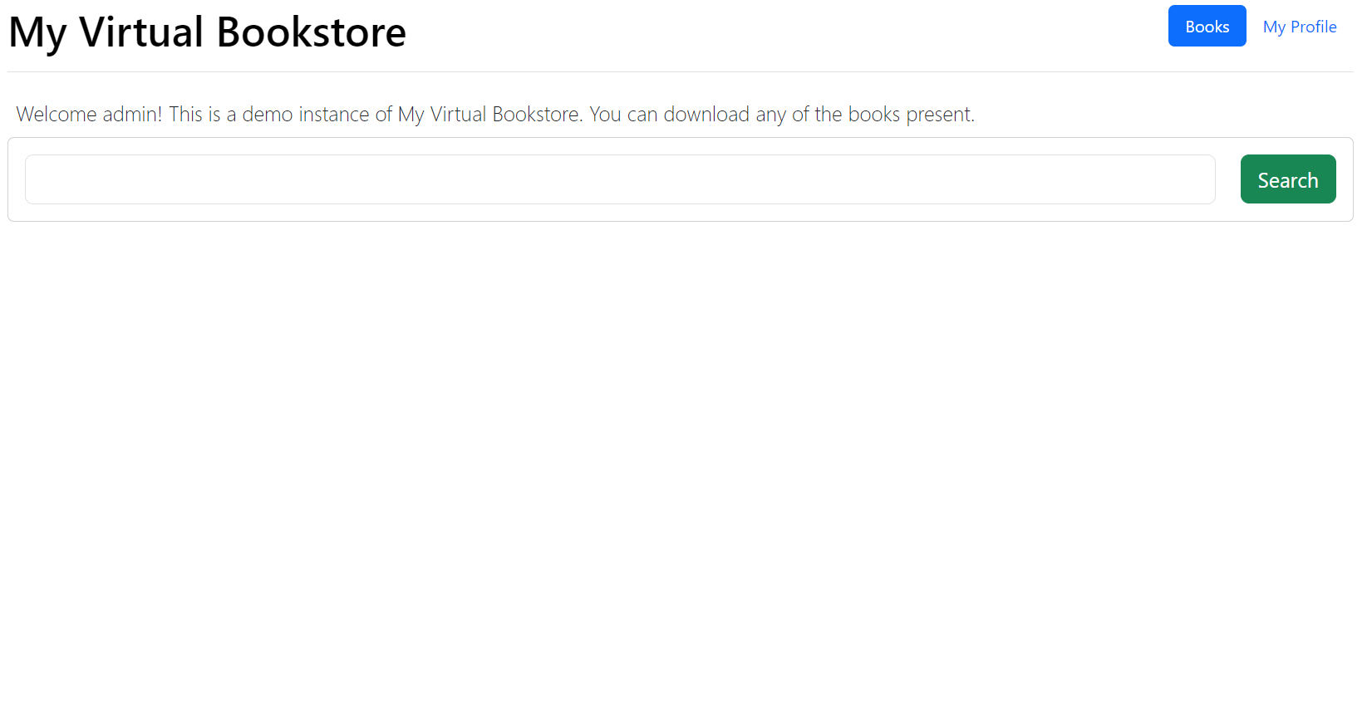Place cursor in the empty search box

(x=619, y=179)
